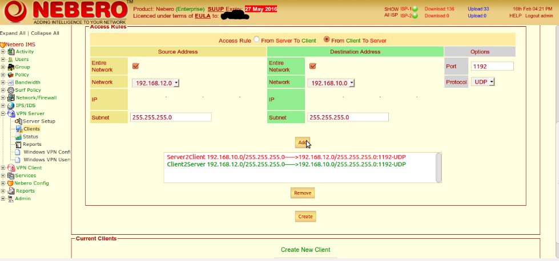The image size is (559, 261).
Task: Expand the Activity tree node
Action: (3, 51)
